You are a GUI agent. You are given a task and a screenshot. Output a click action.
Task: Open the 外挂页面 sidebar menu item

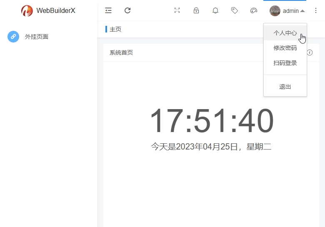[48, 37]
